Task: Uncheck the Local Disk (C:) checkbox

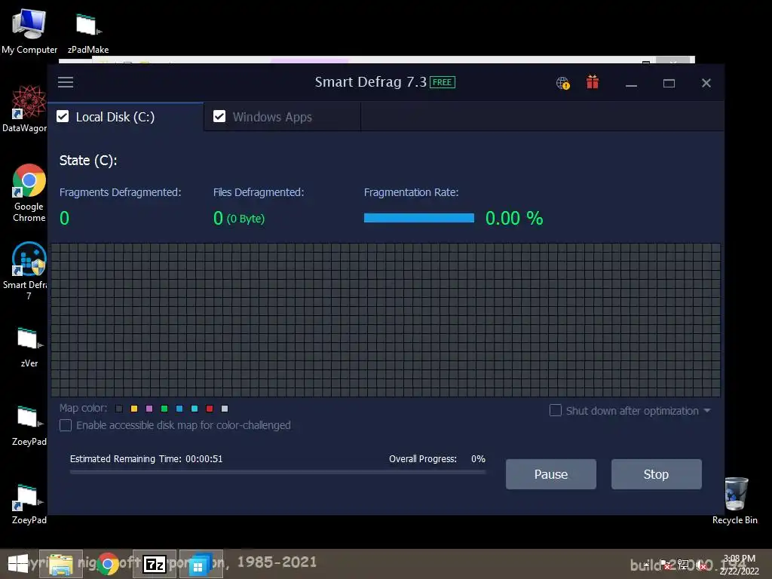Action: tap(63, 116)
